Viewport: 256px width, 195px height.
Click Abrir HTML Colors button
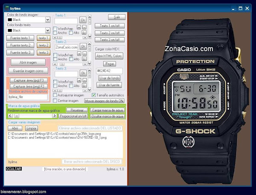click(x=109, y=56)
